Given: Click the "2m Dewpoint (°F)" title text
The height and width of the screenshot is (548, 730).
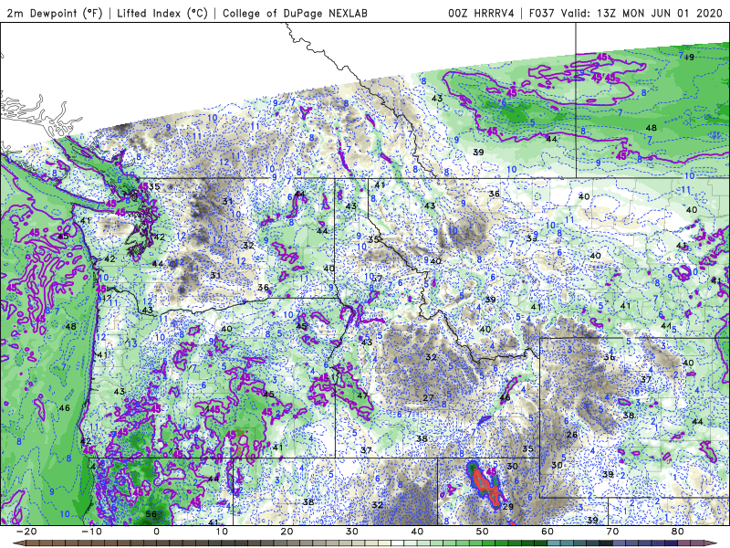Looking at the screenshot, I should coord(54,13).
